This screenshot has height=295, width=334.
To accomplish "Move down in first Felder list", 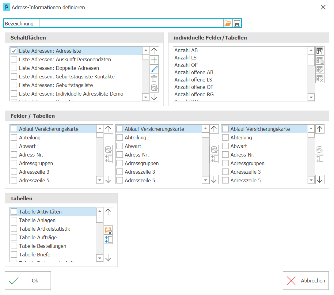I will (108, 180).
